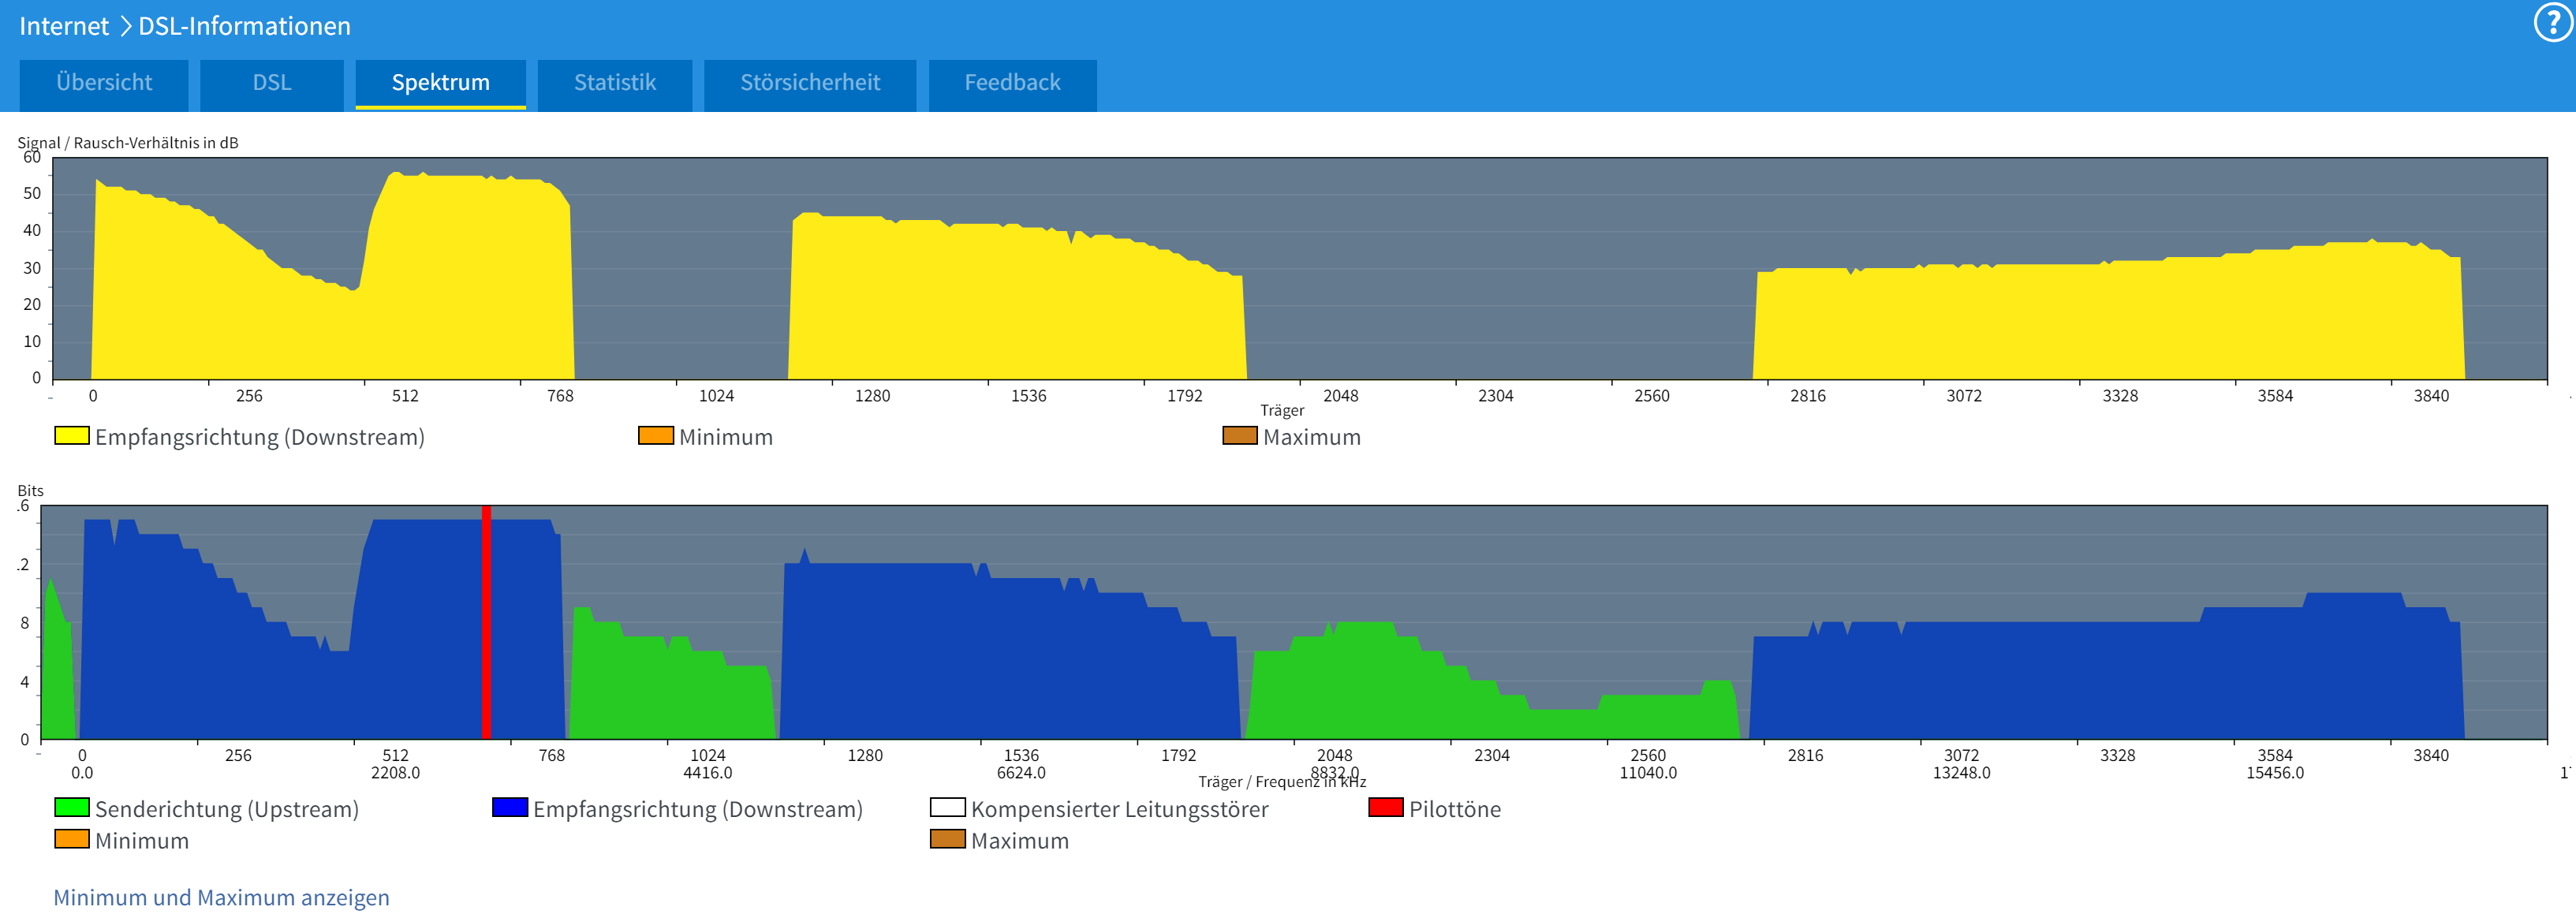The width and height of the screenshot is (2576, 914).
Task: Open the Feedback tab
Action: pos(1011,83)
